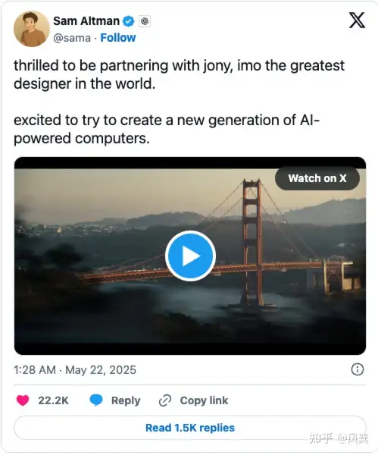Viewport: 378px width, 455px height.
Task: Play the Golden Gate Bridge video
Action: coord(190,256)
